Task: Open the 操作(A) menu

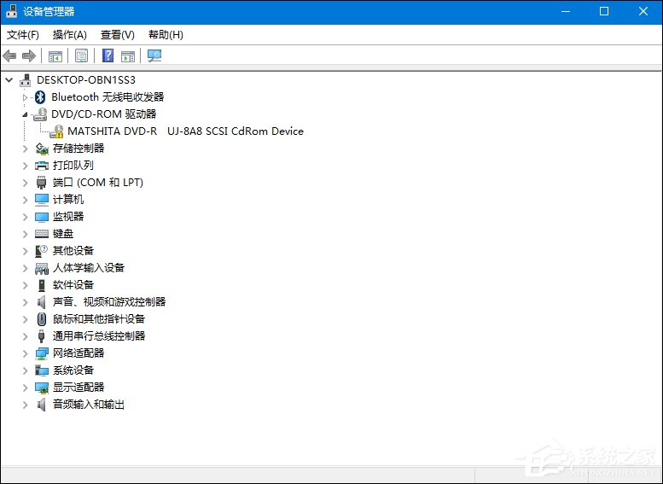Action: pyautogui.click(x=69, y=35)
